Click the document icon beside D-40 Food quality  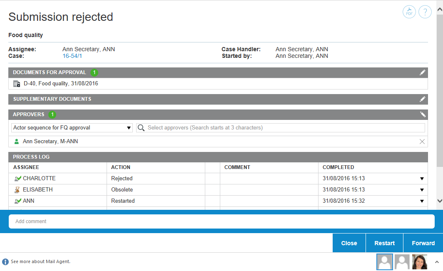[17, 84]
